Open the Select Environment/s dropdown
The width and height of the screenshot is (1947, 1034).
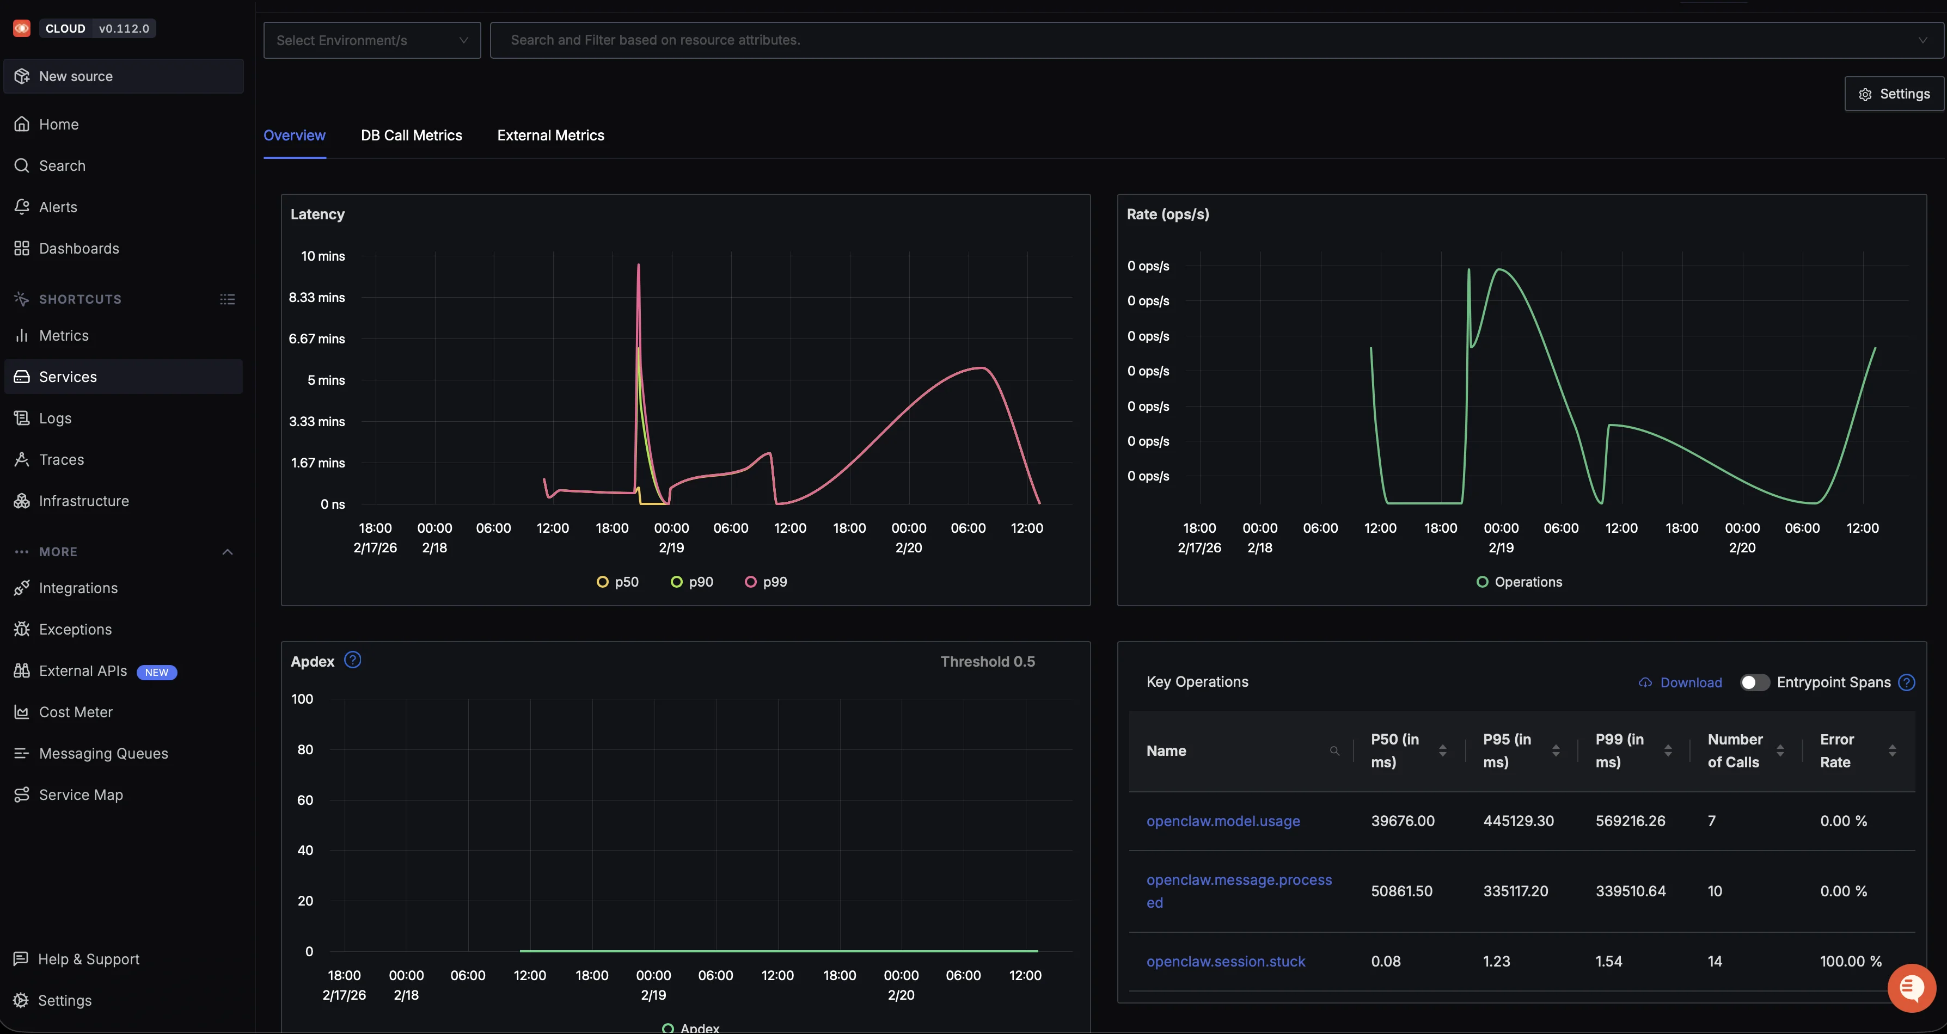371,39
